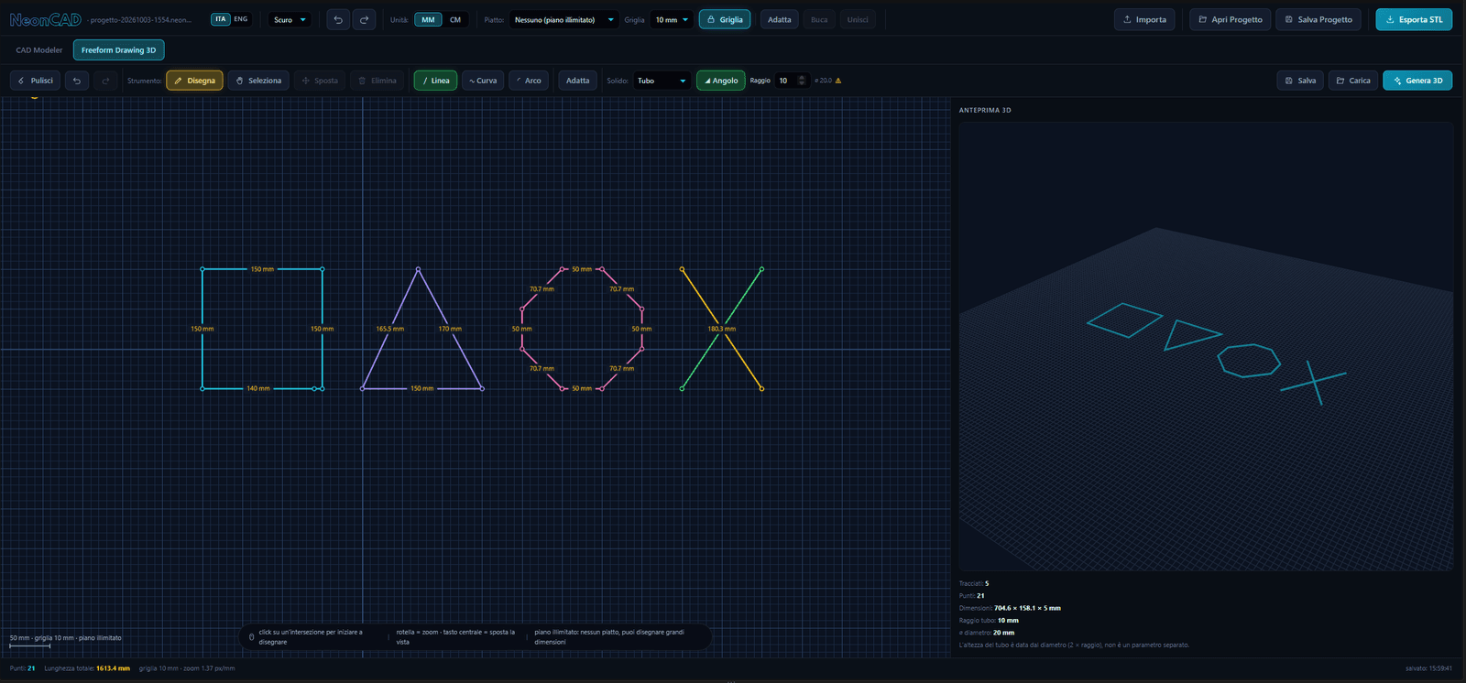Click the global redo arrow in top bar

(365, 19)
